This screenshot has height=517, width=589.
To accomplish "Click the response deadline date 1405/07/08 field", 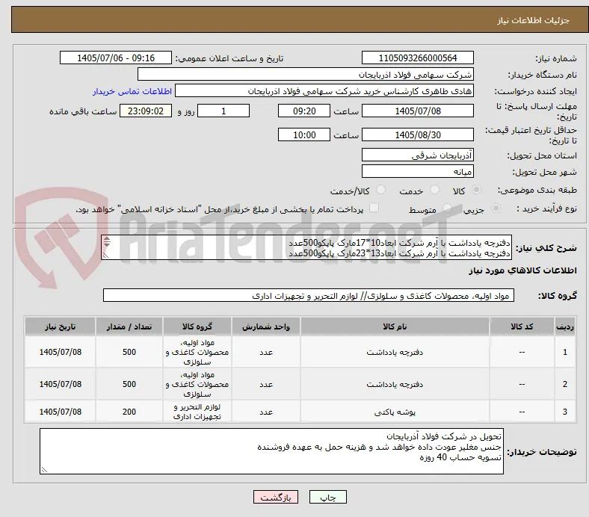I will 417,111.
